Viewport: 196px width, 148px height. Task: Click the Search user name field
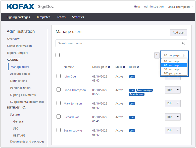click(118, 43)
